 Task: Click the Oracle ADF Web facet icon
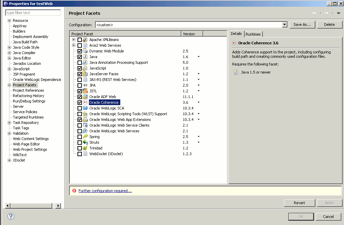pyautogui.click(x=85, y=97)
